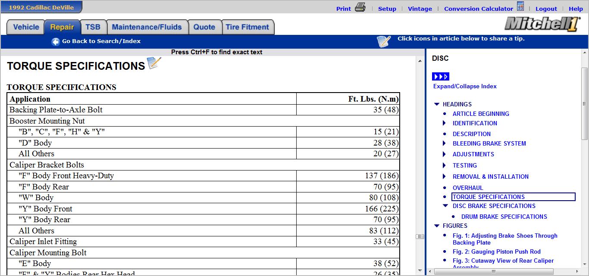
Task: Click the Go Back arrow icon
Action: tap(56, 41)
